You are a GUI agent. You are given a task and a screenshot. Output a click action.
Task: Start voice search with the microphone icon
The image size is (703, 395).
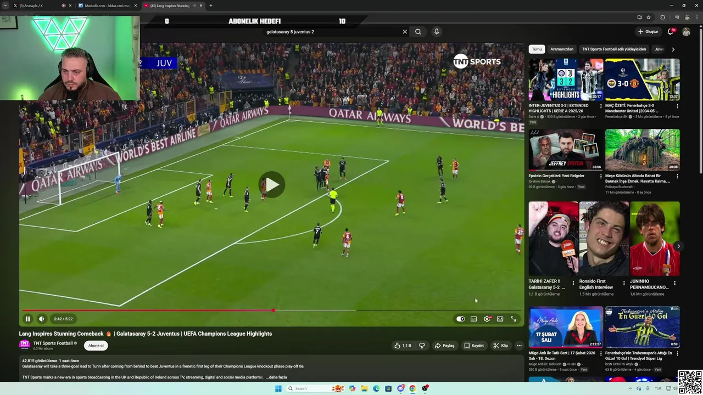[437, 32]
